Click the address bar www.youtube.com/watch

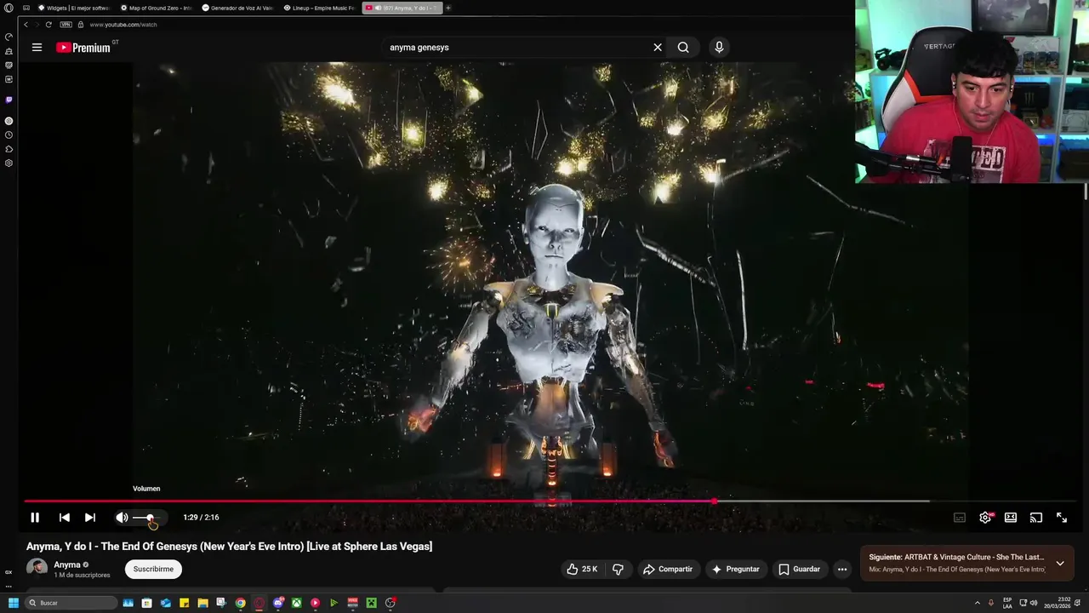pos(123,25)
